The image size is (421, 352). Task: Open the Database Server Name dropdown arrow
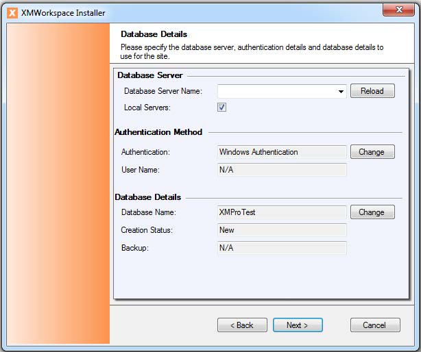(341, 91)
